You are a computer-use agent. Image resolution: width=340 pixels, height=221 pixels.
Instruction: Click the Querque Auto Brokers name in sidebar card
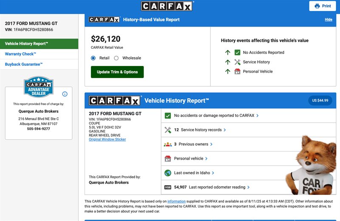pos(39,111)
